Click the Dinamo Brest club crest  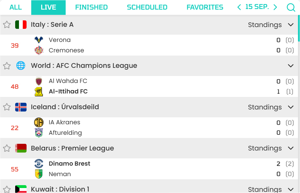pyautogui.click(x=39, y=164)
